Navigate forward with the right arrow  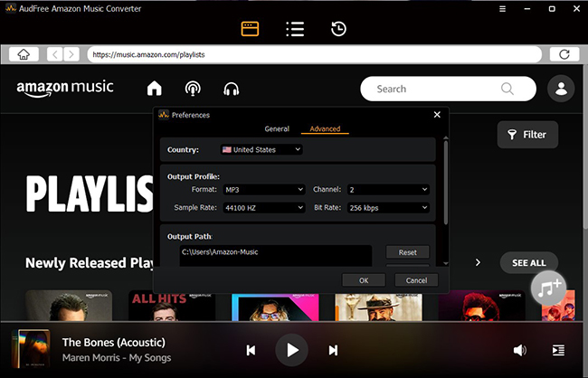click(71, 54)
